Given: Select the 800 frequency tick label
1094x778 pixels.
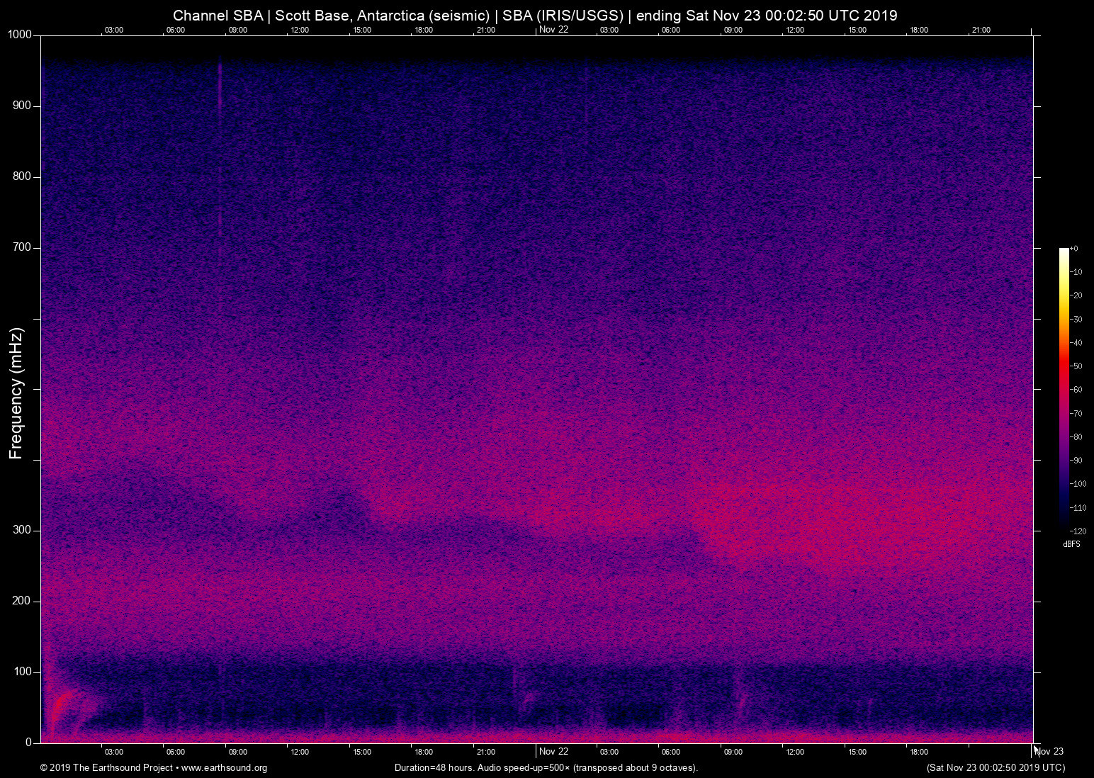Looking at the screenshot, I should tap(22, 176).
